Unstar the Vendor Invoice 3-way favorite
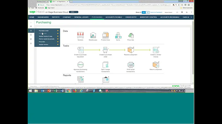 (58, 36)
